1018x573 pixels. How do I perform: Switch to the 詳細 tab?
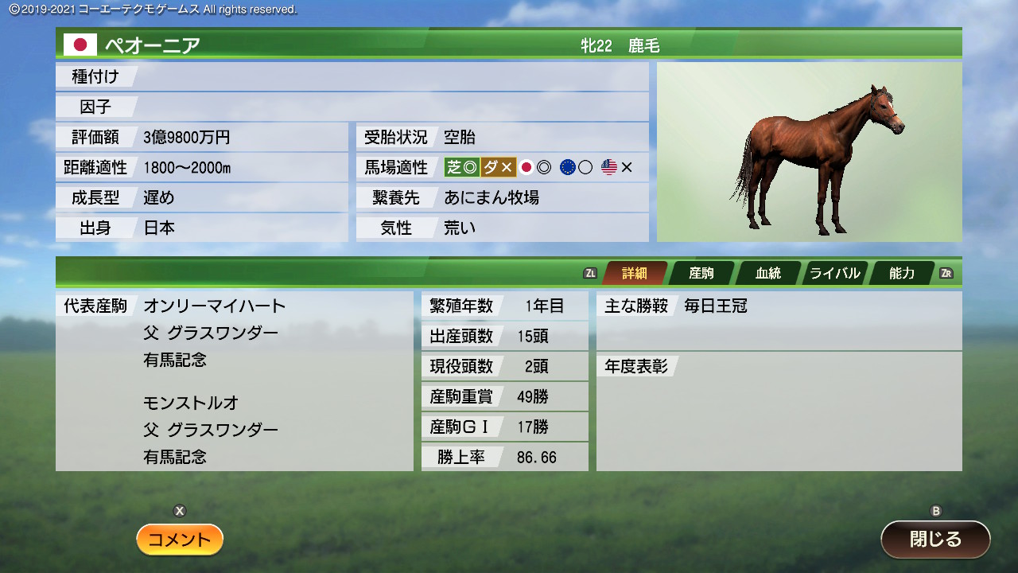click(634, 273)
